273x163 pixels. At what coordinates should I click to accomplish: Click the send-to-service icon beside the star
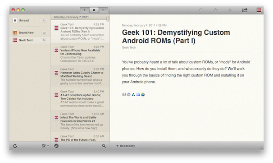tap(230, 10)
